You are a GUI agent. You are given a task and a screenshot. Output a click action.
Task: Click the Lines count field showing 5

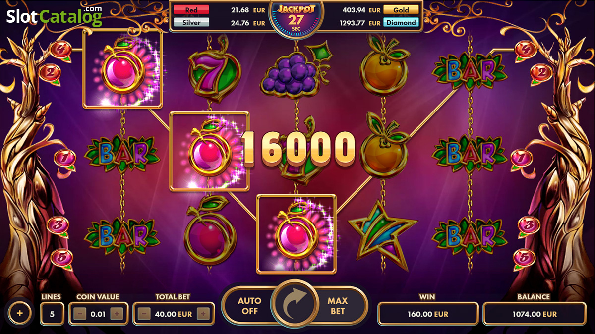coord(52,313)
